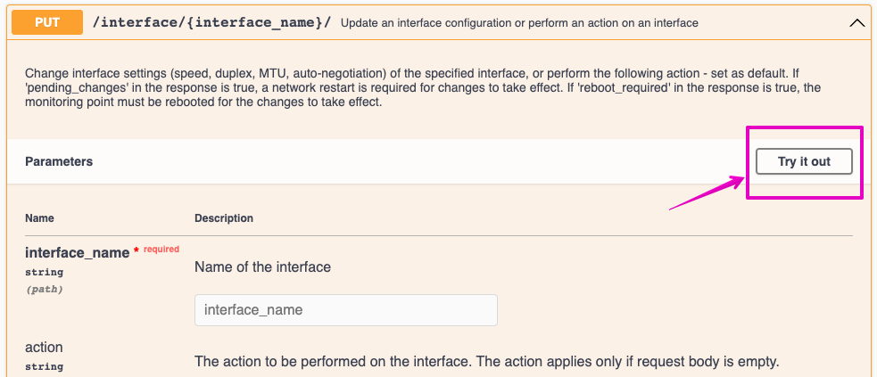
Task: Click the Try it out button
Action: [x=803, y=161]
